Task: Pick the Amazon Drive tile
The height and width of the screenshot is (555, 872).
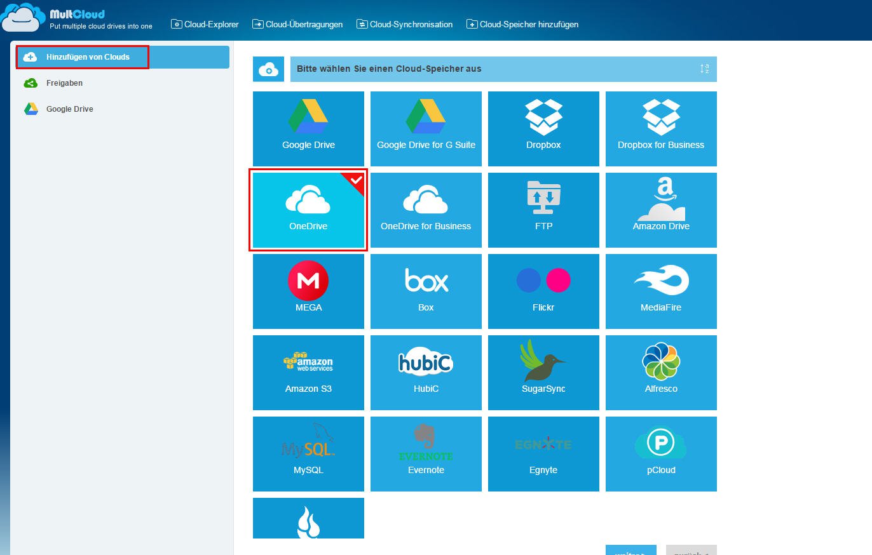Action: coord(661,210)
